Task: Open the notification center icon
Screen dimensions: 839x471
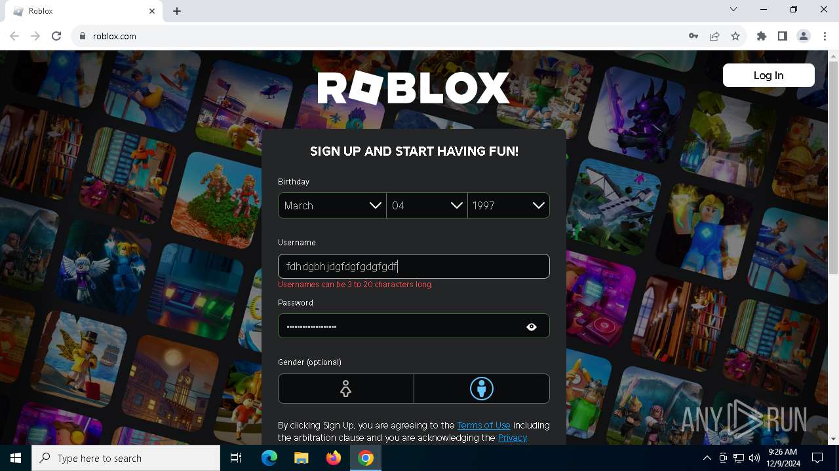Action: [817, 458]
